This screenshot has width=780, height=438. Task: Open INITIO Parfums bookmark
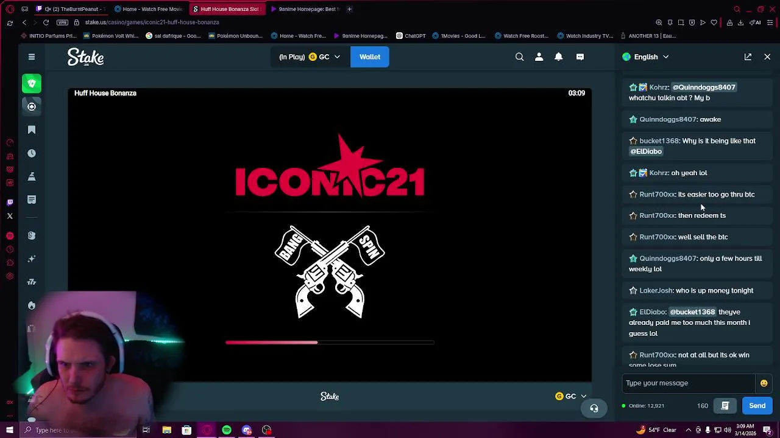[49, 36]
